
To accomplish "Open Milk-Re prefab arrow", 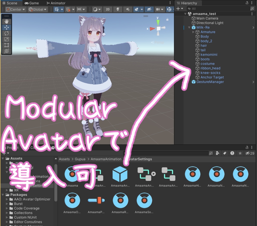I will tap(253, 28).
